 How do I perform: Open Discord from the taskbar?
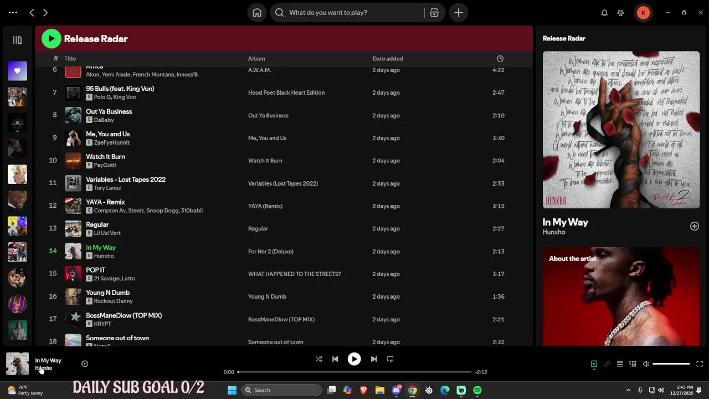tap(397, 390)
